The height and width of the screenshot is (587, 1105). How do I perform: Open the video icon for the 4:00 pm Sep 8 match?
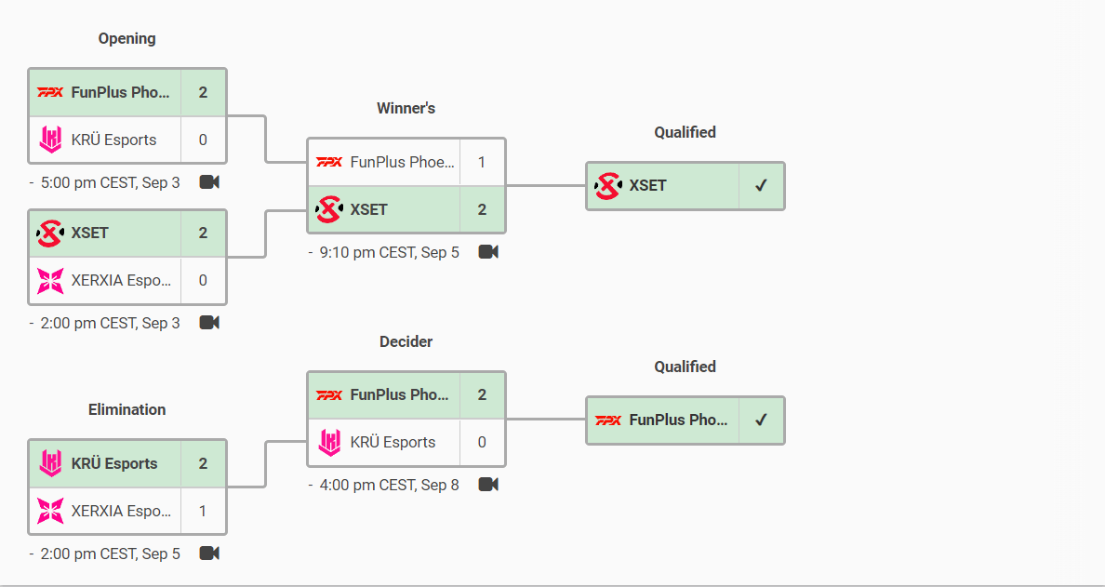coord(488,485)
